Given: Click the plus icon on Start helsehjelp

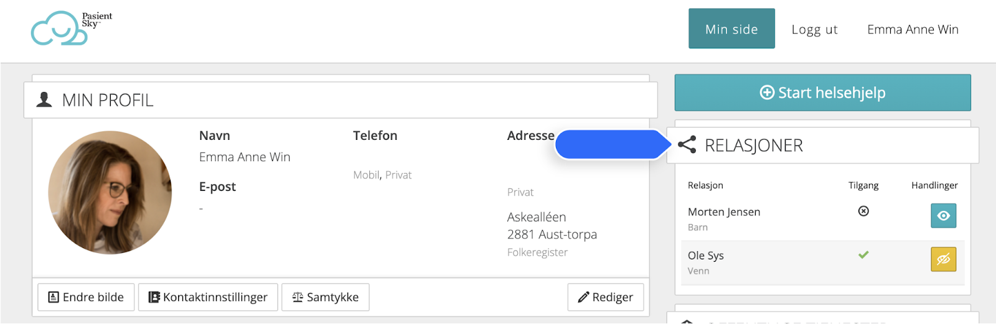Looking at the screenshot, I should click(x=767, y=93).
